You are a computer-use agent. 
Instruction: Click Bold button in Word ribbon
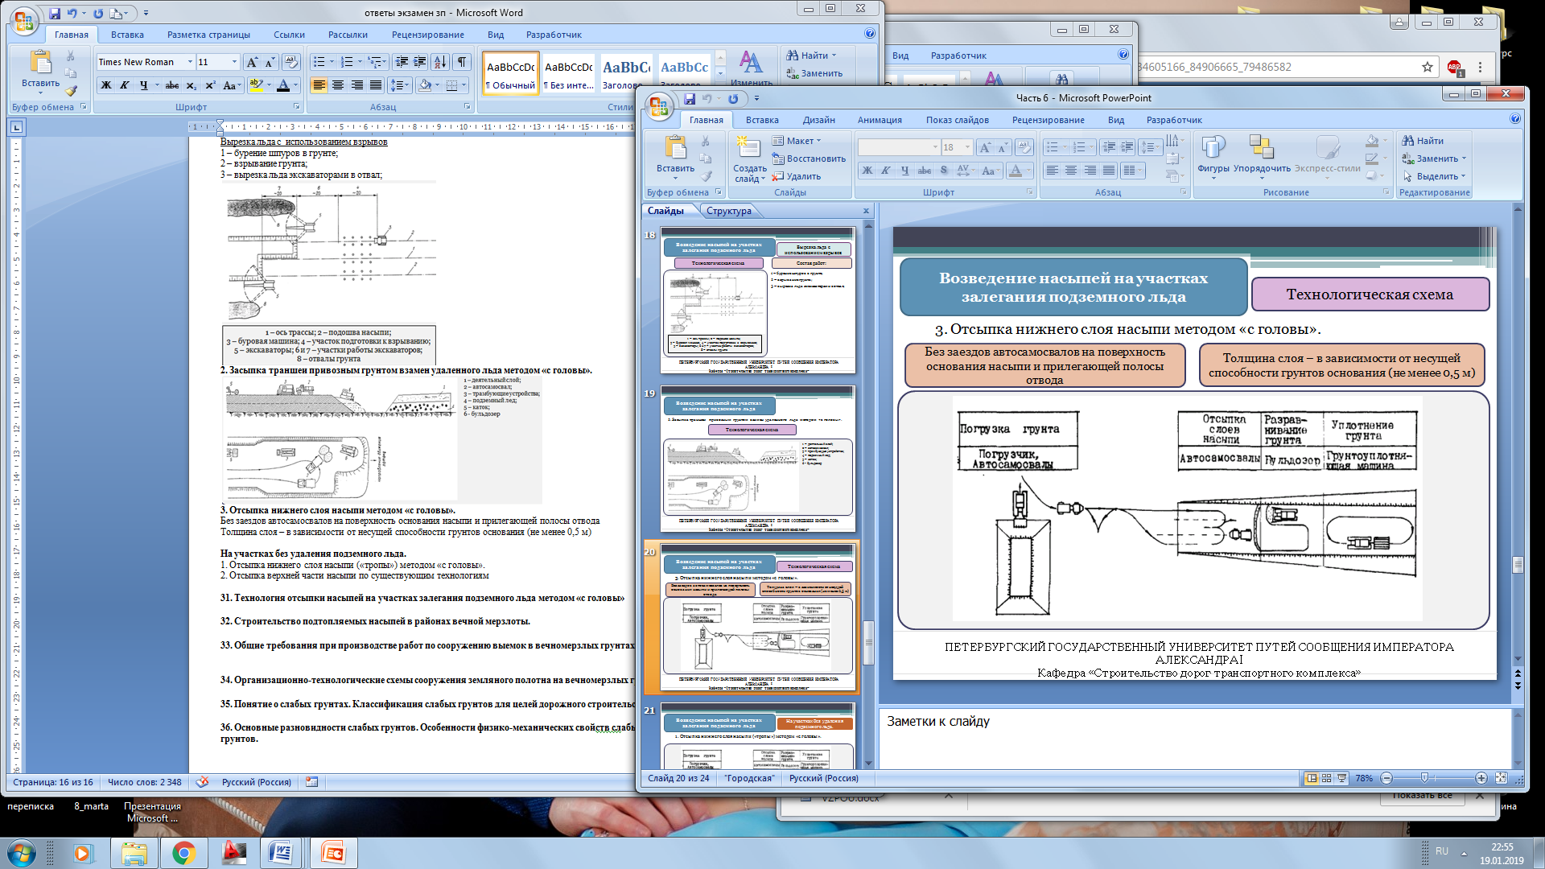pyautogui.click(x=105, y=85)
